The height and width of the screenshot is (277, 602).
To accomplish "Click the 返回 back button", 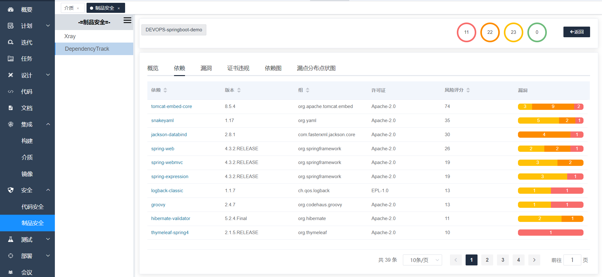I will tap(576, 32).
